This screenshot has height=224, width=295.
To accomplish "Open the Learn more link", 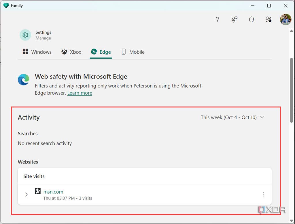I will 80,93.
